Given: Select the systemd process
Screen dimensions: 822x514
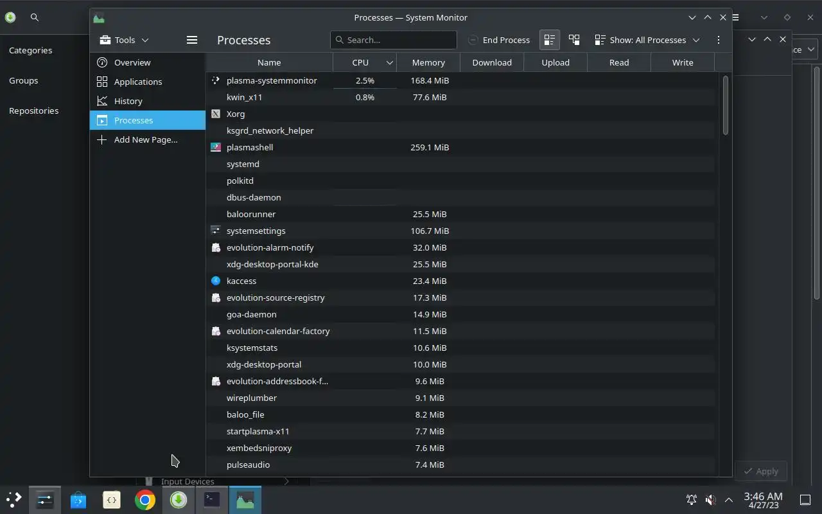Looking at the screenshot, I should 460,164.
